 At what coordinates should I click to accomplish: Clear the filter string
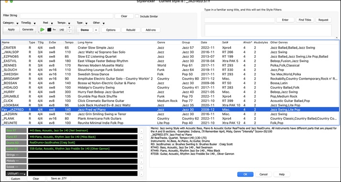pyautogui.click(x=124, y=16)
